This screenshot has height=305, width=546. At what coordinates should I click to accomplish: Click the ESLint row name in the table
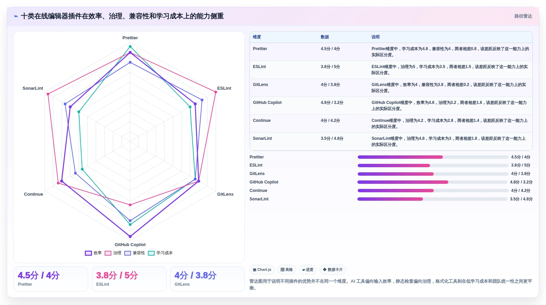259,67
